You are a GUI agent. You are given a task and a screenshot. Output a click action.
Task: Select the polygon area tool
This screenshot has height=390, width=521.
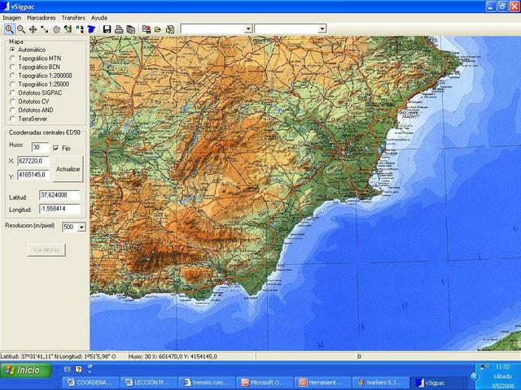pyautogui.click(x=56, y=28)
